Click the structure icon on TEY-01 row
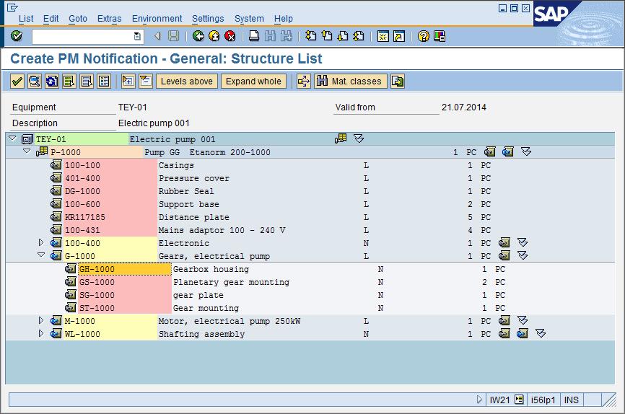 pos(341,138)
